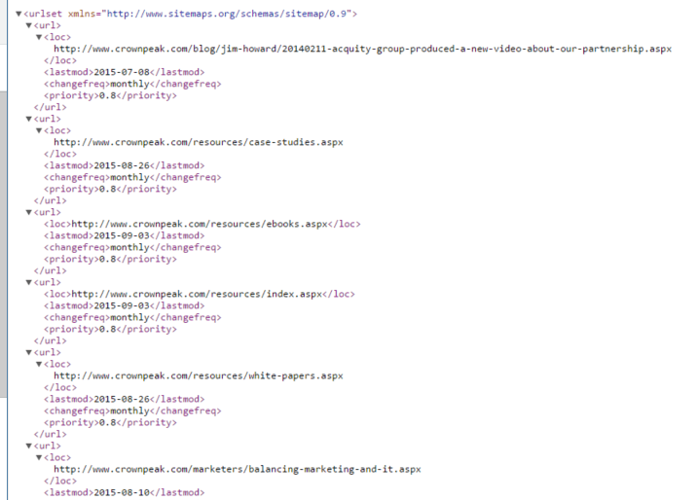Click the lastmod date 2015-07-08
The height and width of the screenshot is (500, 698).
[121, 72]
